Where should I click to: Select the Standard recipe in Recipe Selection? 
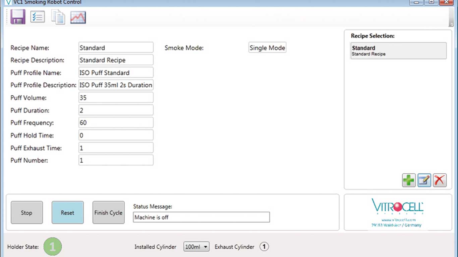click(398, 51)
